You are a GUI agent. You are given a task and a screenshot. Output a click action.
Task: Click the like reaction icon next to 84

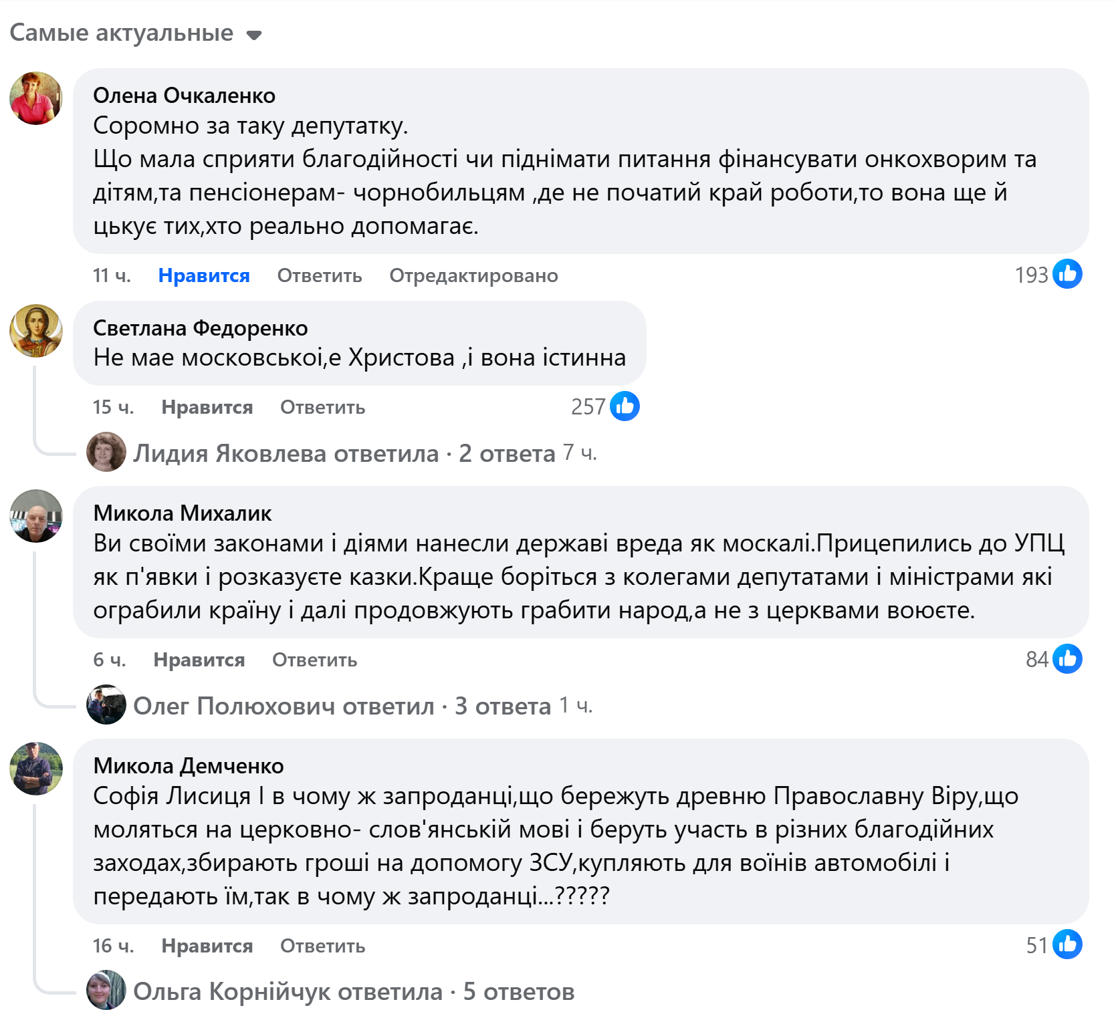pos(1067,659)
